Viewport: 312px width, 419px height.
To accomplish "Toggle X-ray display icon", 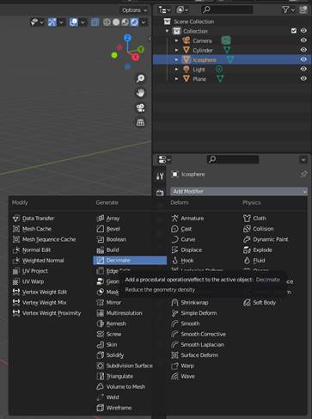I will [x=95, y=22].
